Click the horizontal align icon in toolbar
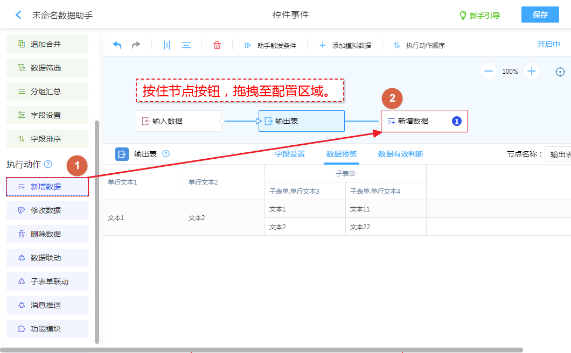Screen dimensions: 571x353 click(186, 45)
